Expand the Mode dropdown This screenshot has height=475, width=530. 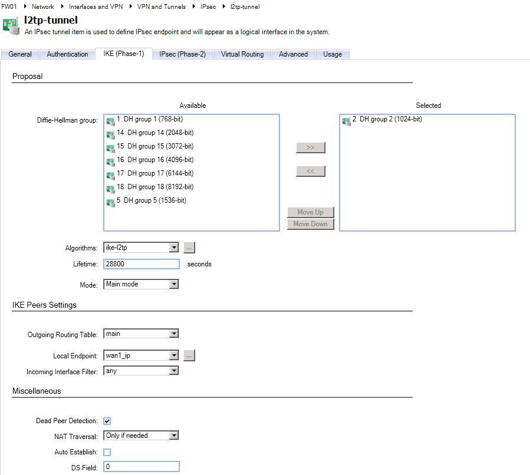click(173, 284)
